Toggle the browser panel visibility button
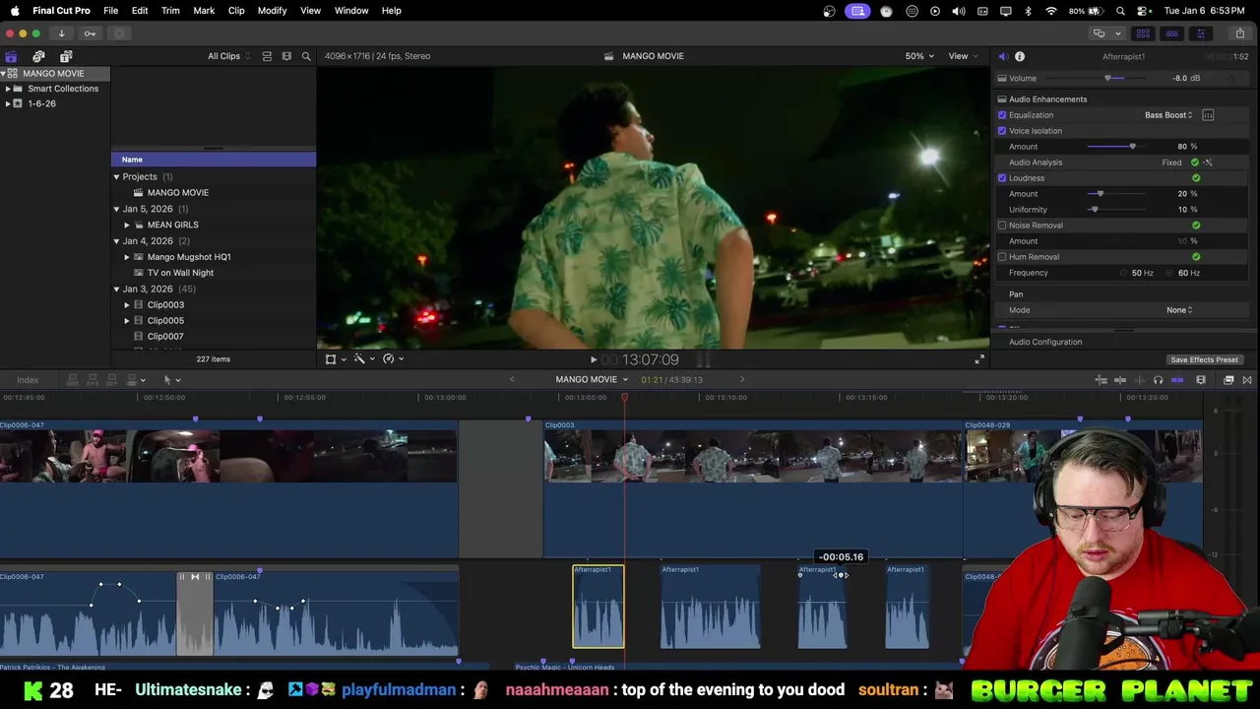Image resolution: width=1260 pixels, height=709 pixels. point(1143,33)
